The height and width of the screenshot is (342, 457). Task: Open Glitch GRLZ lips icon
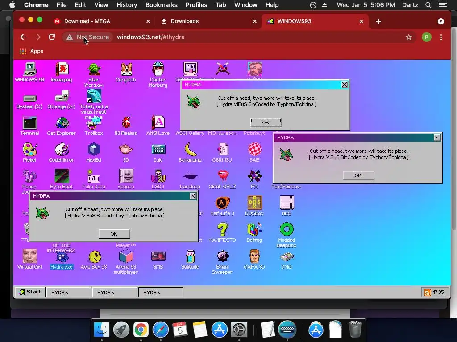pos(222,179)
